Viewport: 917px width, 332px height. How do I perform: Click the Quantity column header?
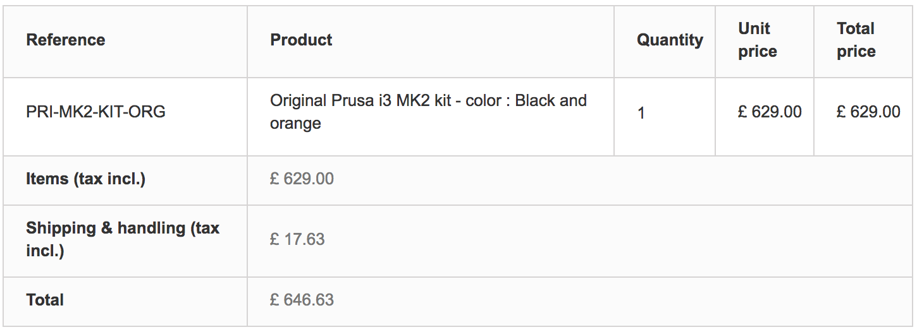(x=670, y=40)
